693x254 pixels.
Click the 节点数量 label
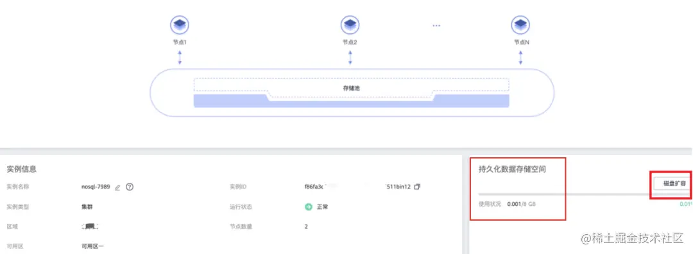tap(241, 226)
